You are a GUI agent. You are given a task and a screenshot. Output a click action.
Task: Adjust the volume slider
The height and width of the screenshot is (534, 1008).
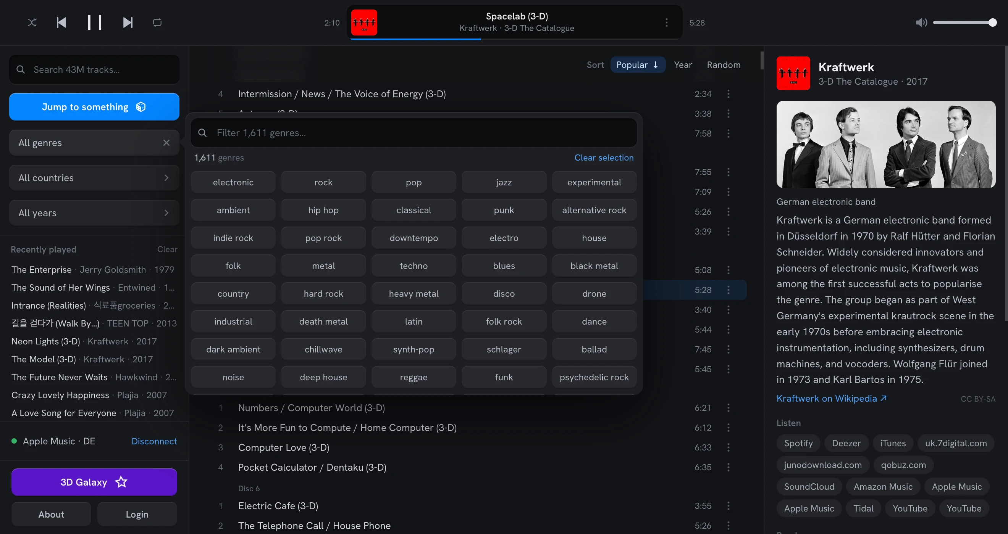(964, 23)
